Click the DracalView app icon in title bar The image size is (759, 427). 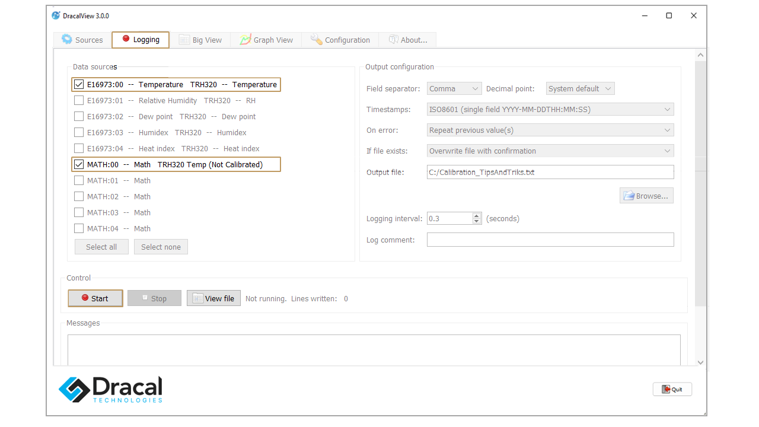click(x=56, y=15)
